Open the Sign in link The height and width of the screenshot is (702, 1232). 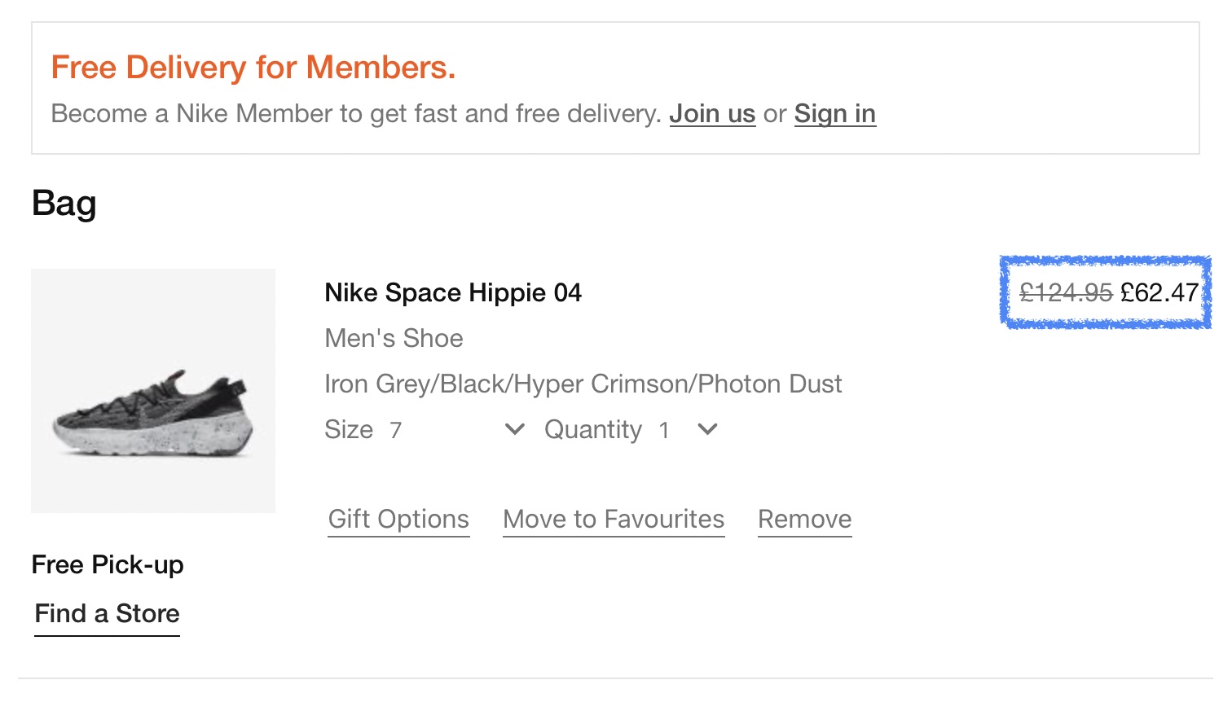tap(834, 114)
